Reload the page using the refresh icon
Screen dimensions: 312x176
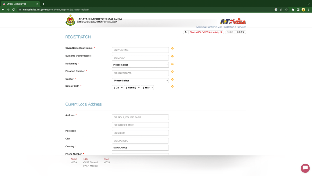pos(13,9)
